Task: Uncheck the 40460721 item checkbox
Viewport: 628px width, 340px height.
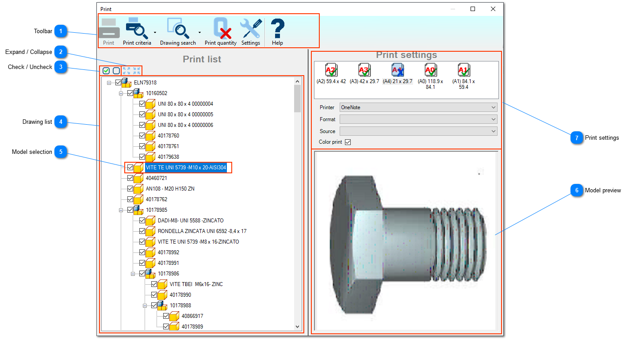Action: [x=130, y=178]
